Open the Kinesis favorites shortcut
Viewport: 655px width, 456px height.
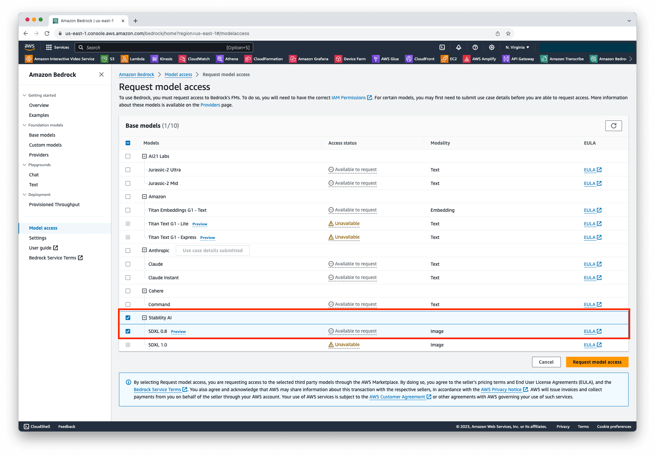162,59
